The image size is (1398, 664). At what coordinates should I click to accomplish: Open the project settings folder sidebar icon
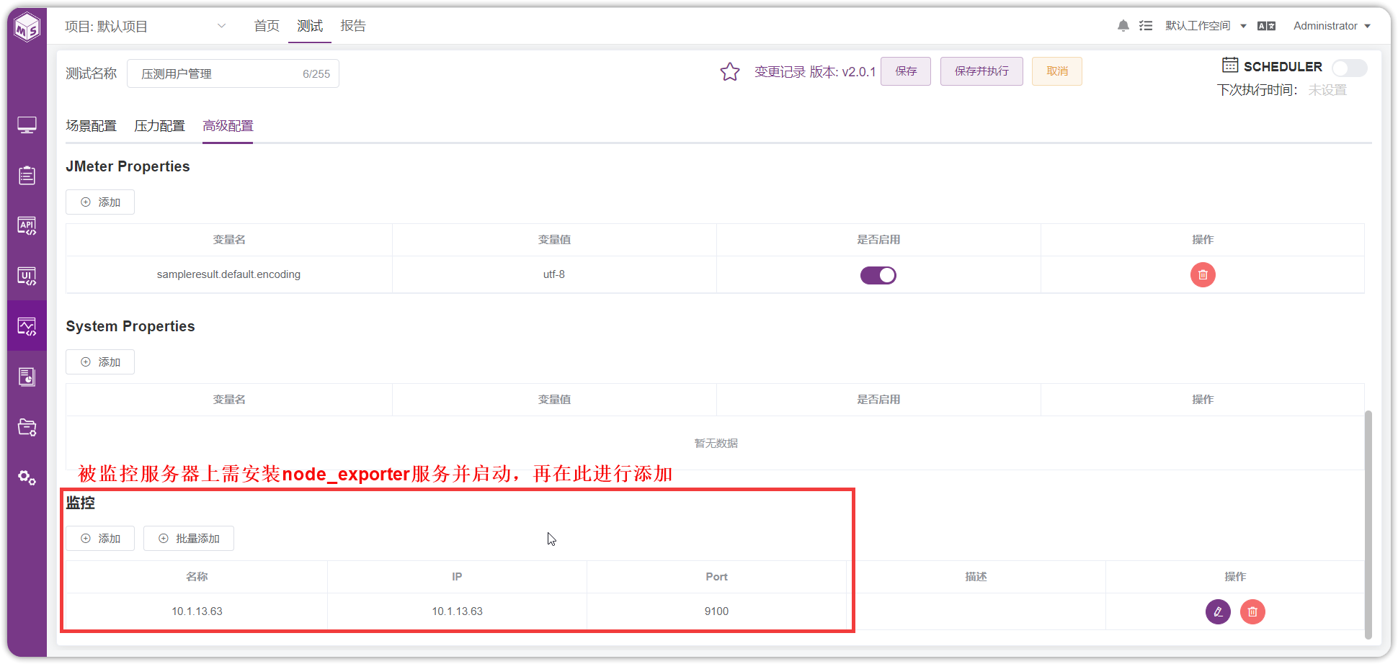[x=27, y=427]
